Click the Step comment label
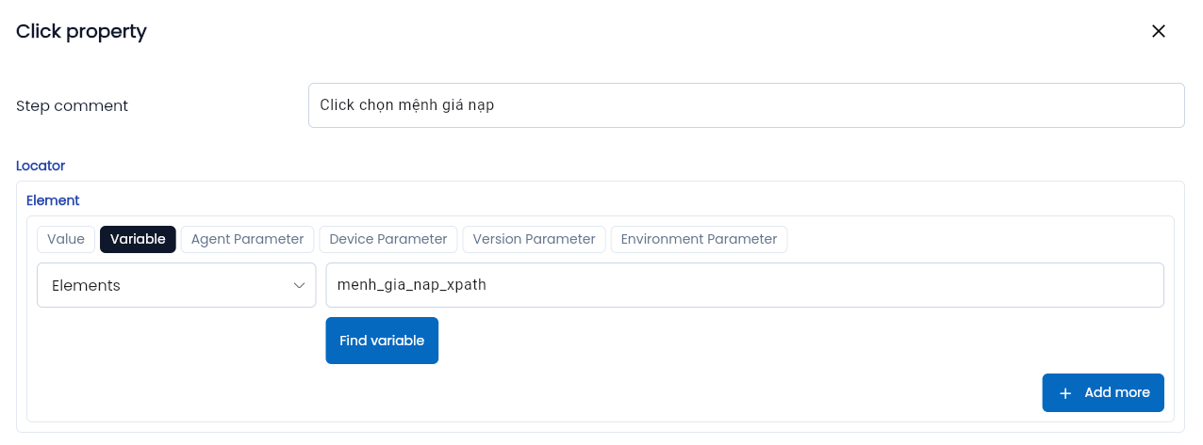 [x=72, y=105]
